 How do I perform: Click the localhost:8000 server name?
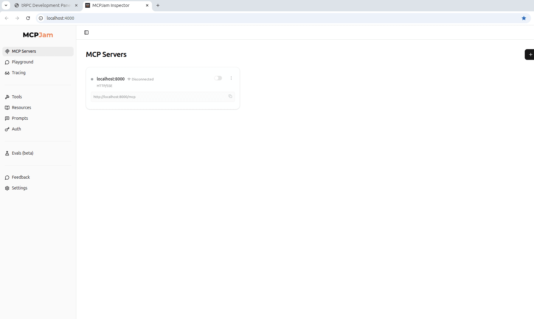point(111,79)
